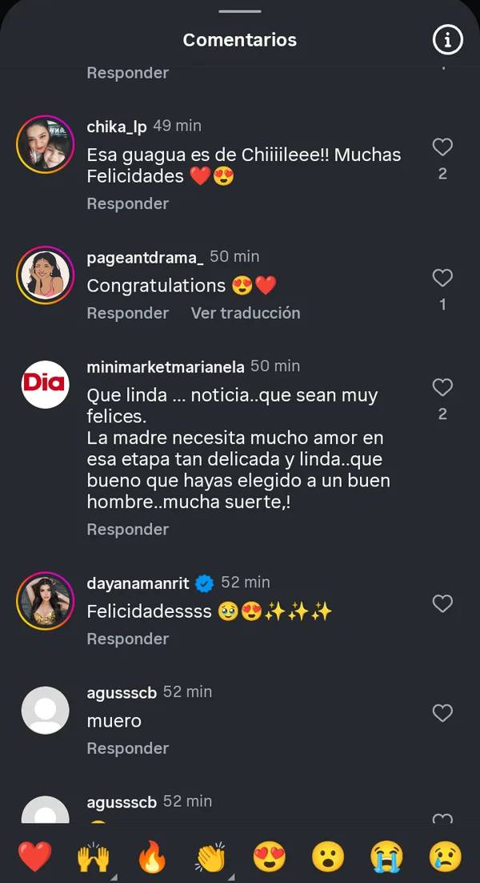Tap the red heart emoji reaction
Image resolution: width=480 pixels, height=883 pixels.
pyautogui.click(x=34, y=857)
